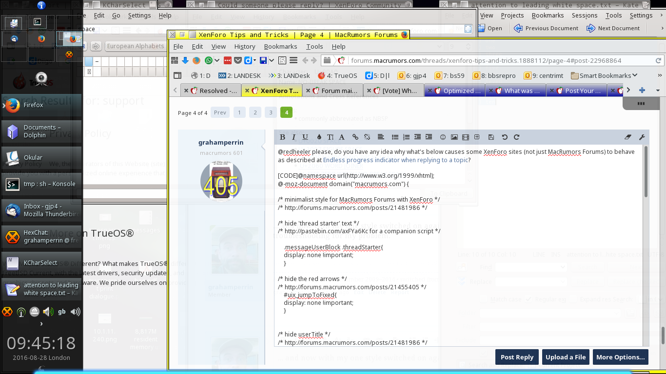Switch to 'Resolved -...' tab
Viewport: 666px width, 374px height.
coord(211,91)
